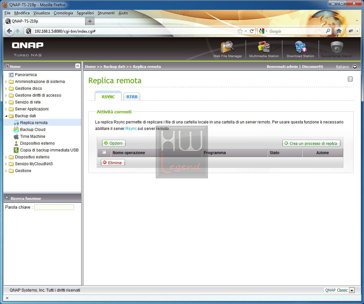Viewport: 364px width, 304px height.
Task: Expand Server Applicazioni
Action: (6, 109)
